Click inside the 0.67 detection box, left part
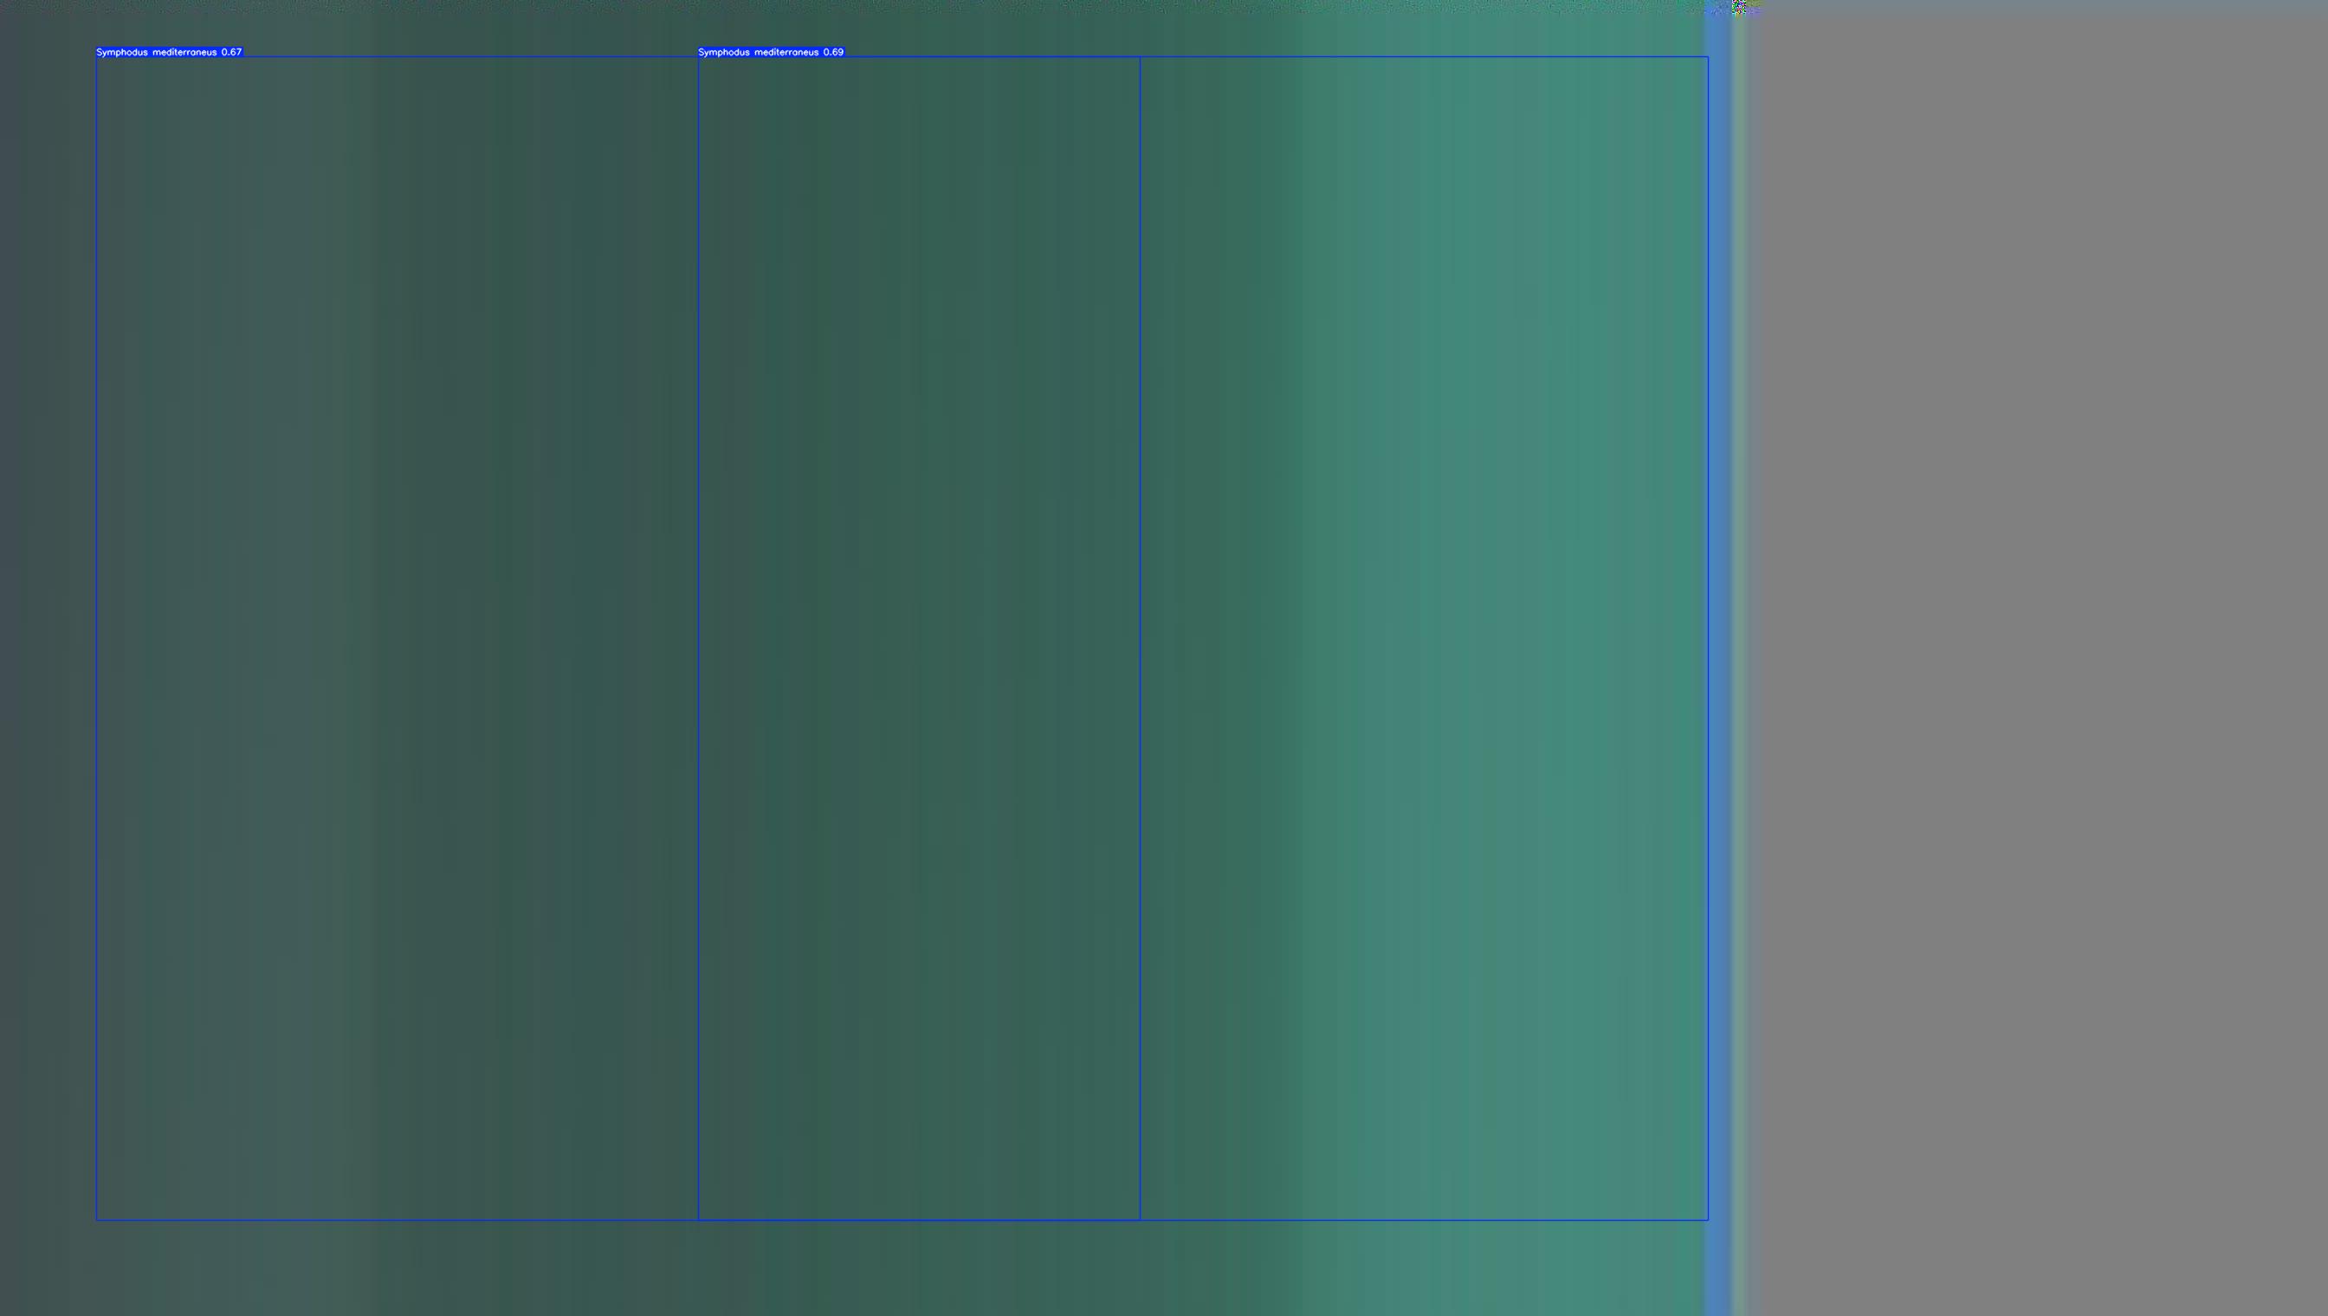 pyautogui.click(x=398, y=633)
